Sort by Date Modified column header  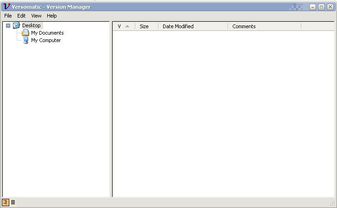(x=193, y=26)
